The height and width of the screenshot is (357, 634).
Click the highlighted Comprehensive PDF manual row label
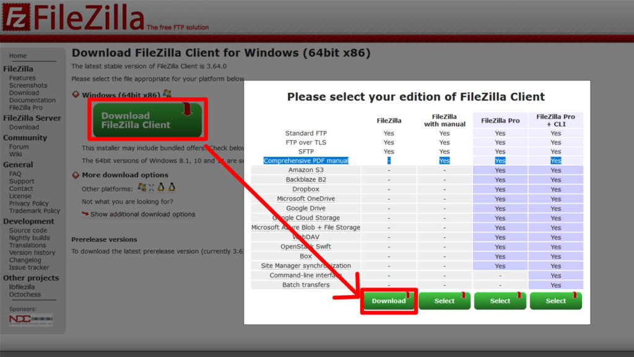tap(306, 161)
